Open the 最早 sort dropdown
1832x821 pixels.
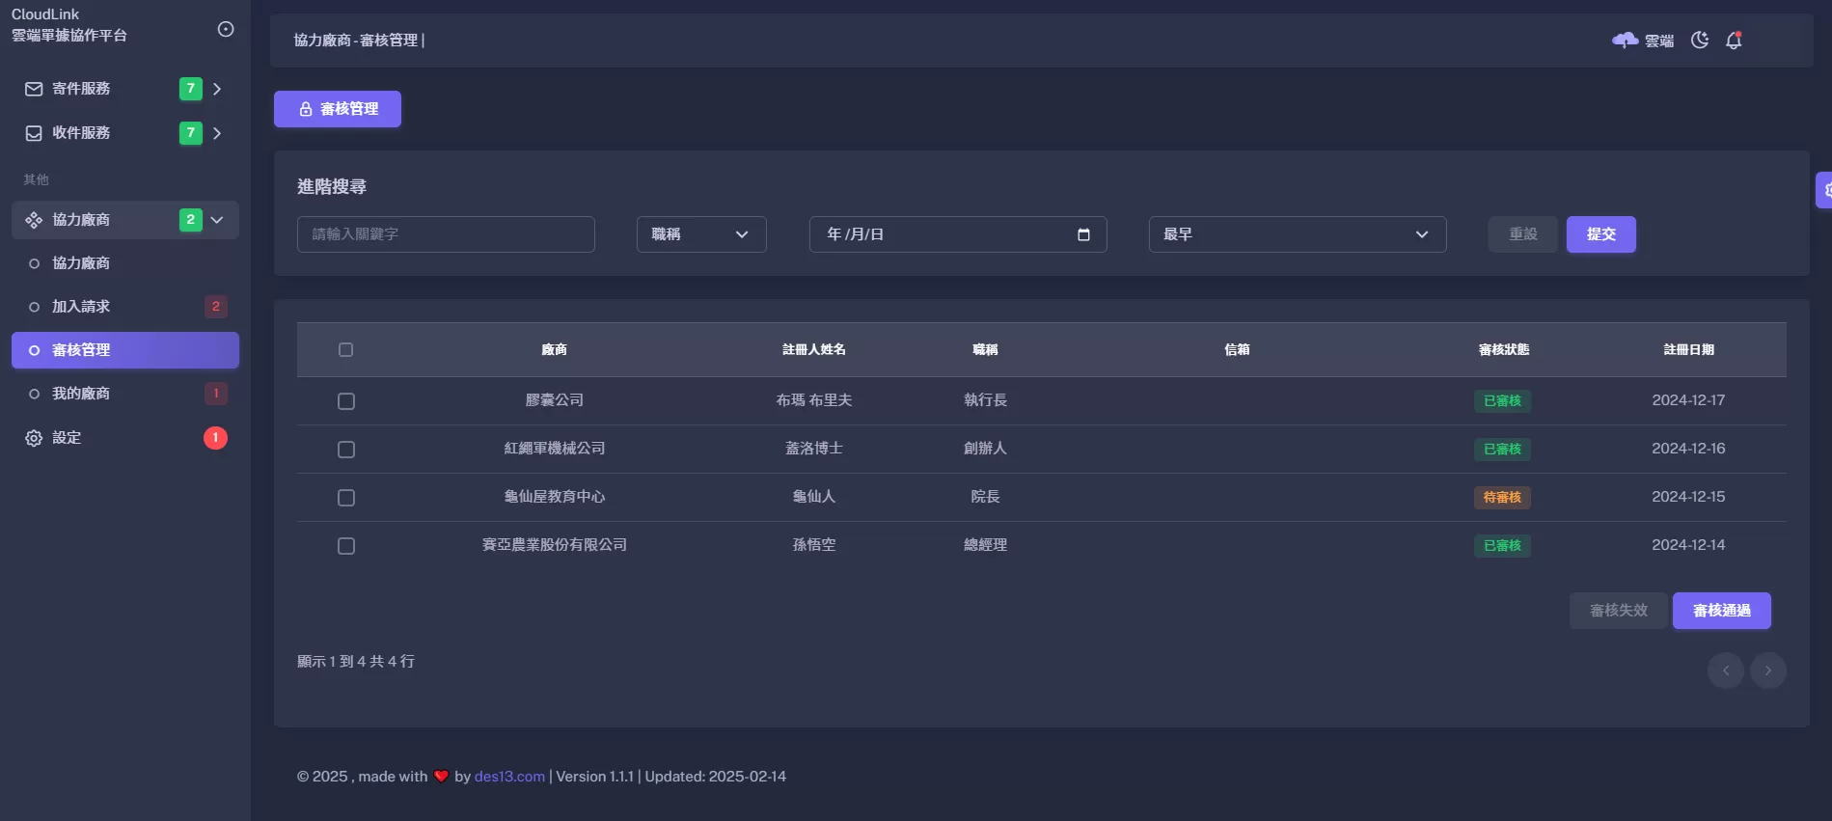click(1298, 234)
